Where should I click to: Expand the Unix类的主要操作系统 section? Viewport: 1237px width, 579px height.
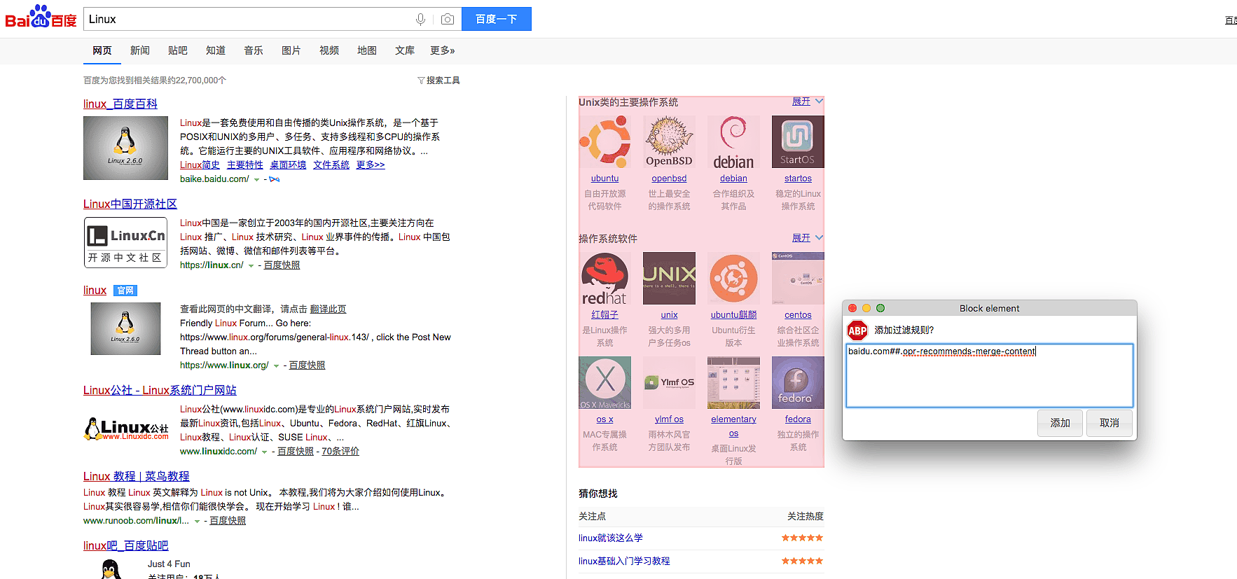coord(807,102)
